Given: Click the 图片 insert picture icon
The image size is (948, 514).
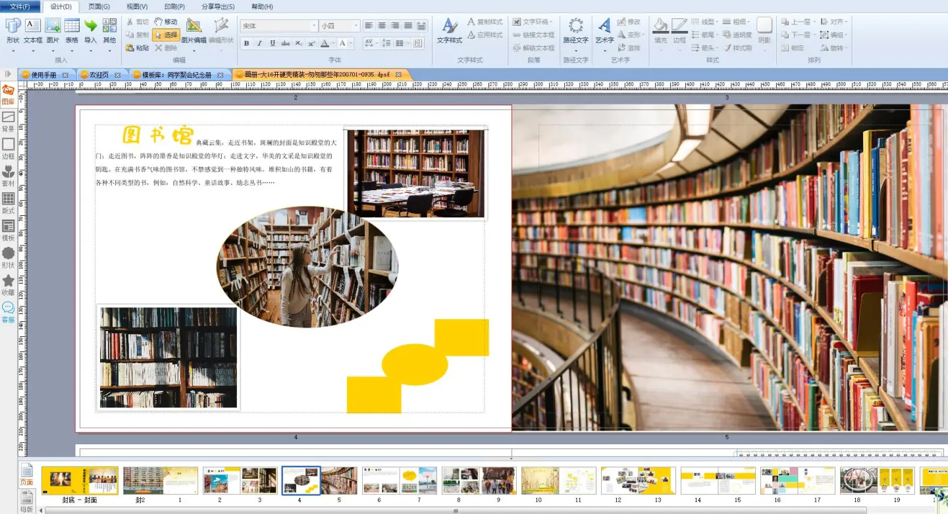Looking at the screenshot, I should click(53, 32).
